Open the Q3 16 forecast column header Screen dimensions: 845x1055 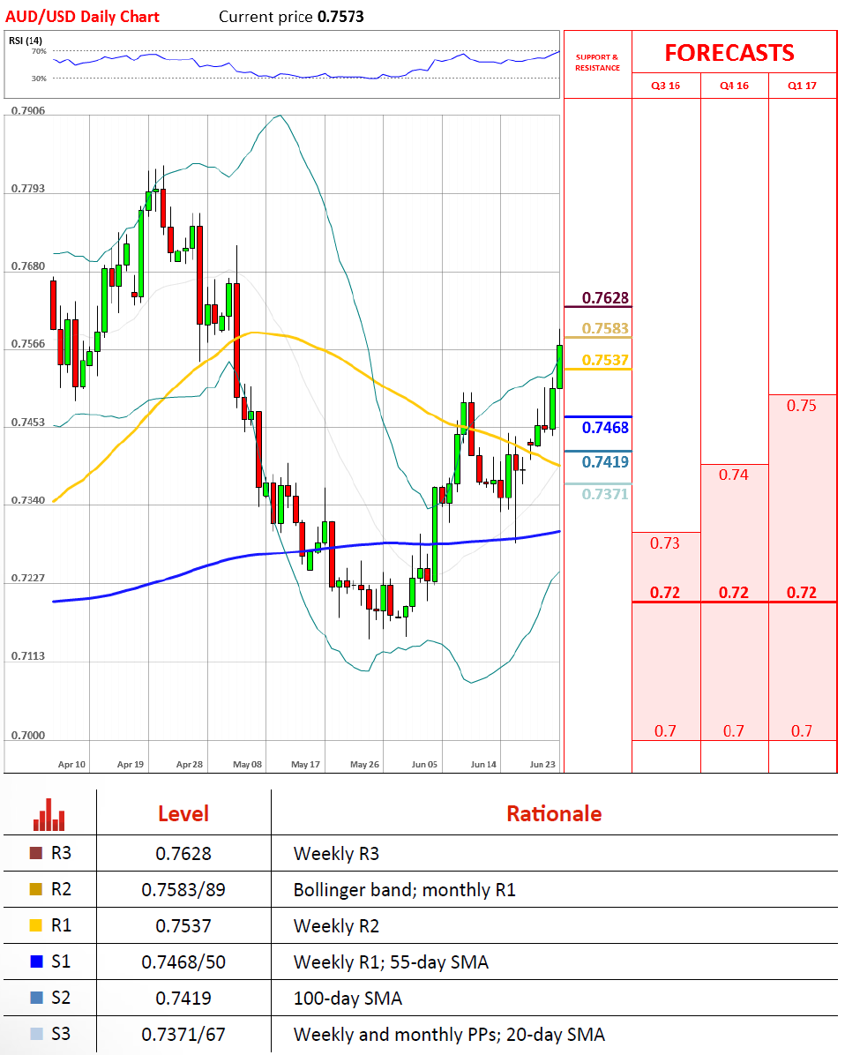666,86
